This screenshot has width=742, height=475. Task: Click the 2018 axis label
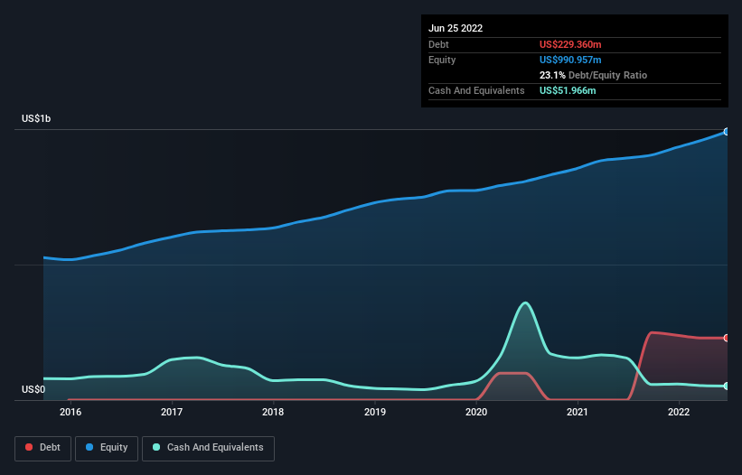[273, 412]
